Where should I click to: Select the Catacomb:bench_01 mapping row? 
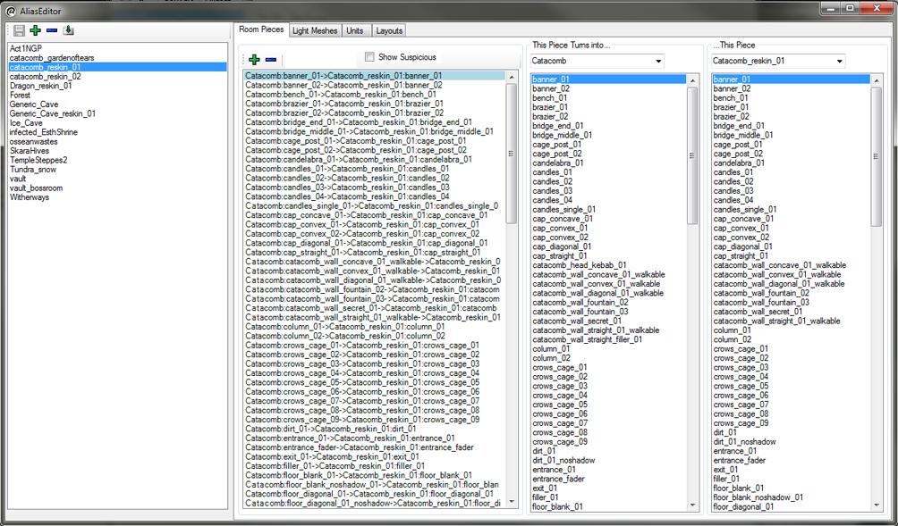pyautogui.click(x=375, y=95)
